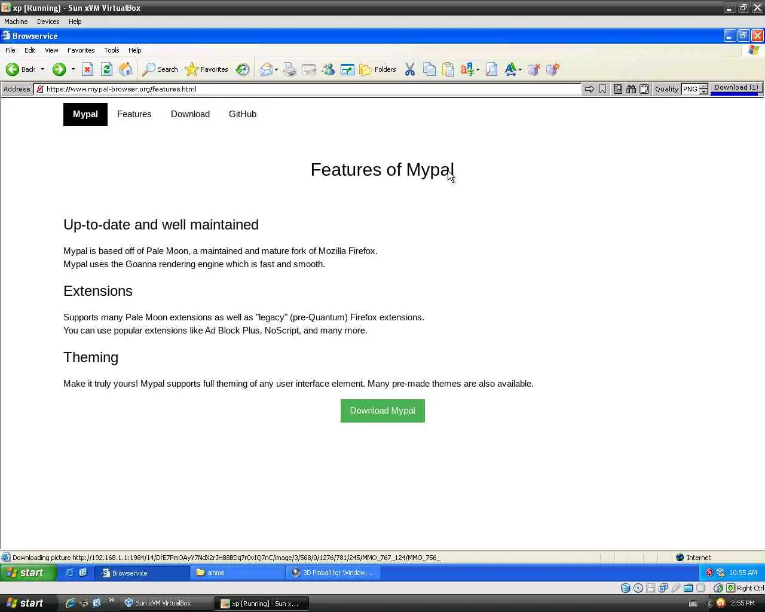The width and height of the screenshot is (765, 612).
Task: Click the Encoding language icon
Action: (467, 69)
